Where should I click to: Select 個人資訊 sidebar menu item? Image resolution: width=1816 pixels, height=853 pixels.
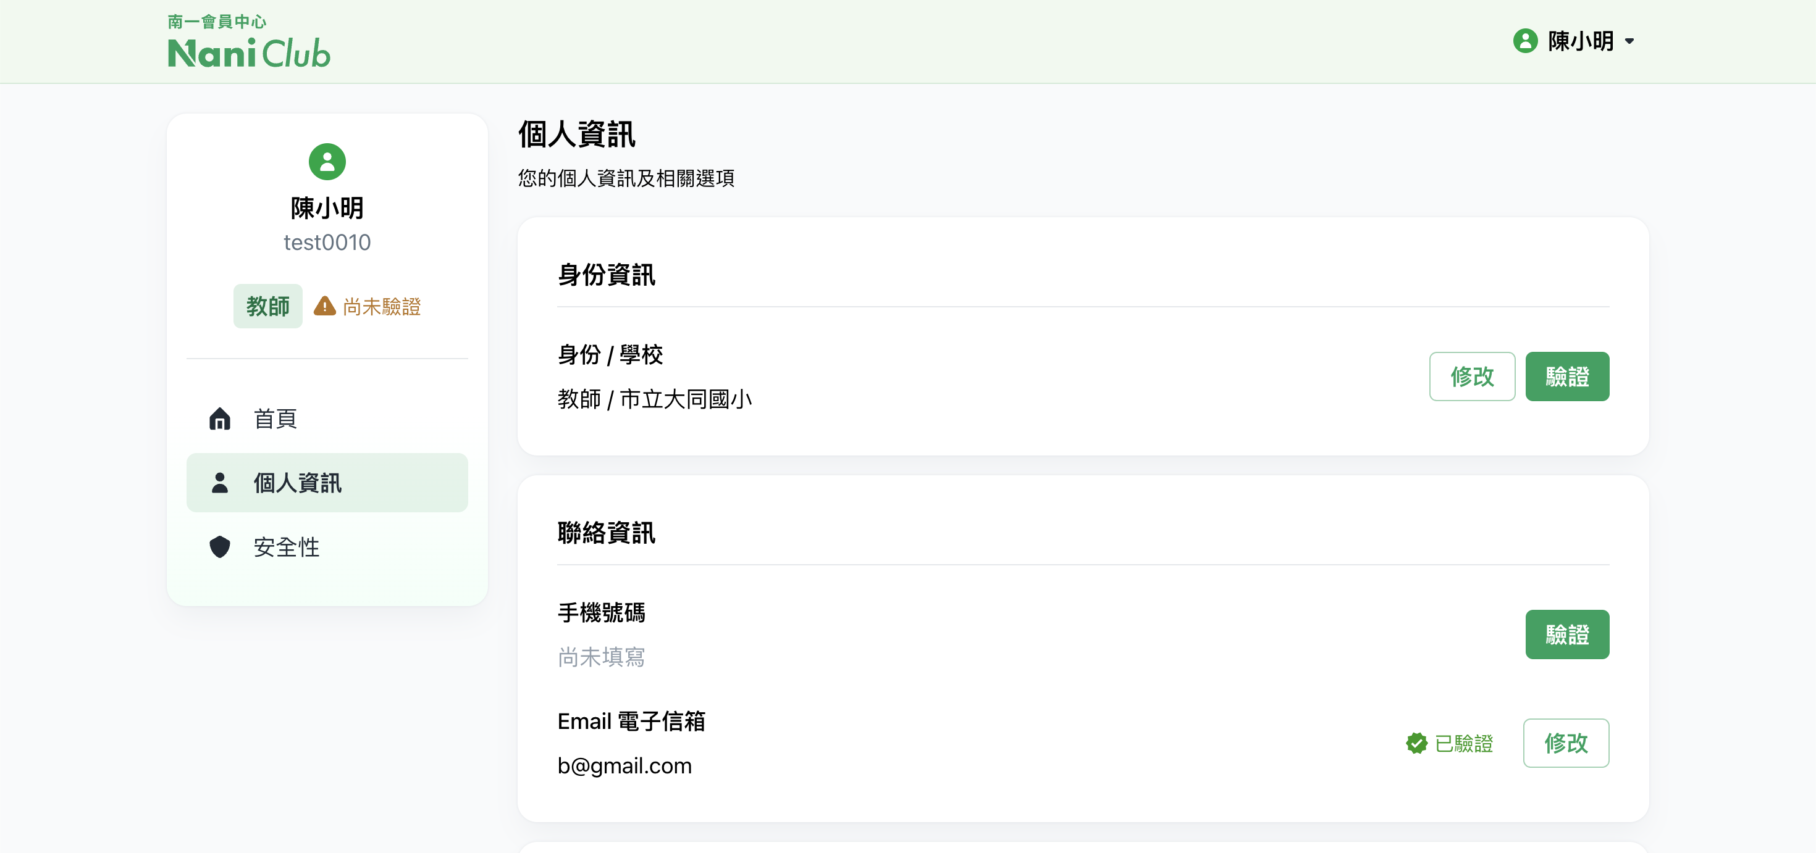[x=327, y=483]
